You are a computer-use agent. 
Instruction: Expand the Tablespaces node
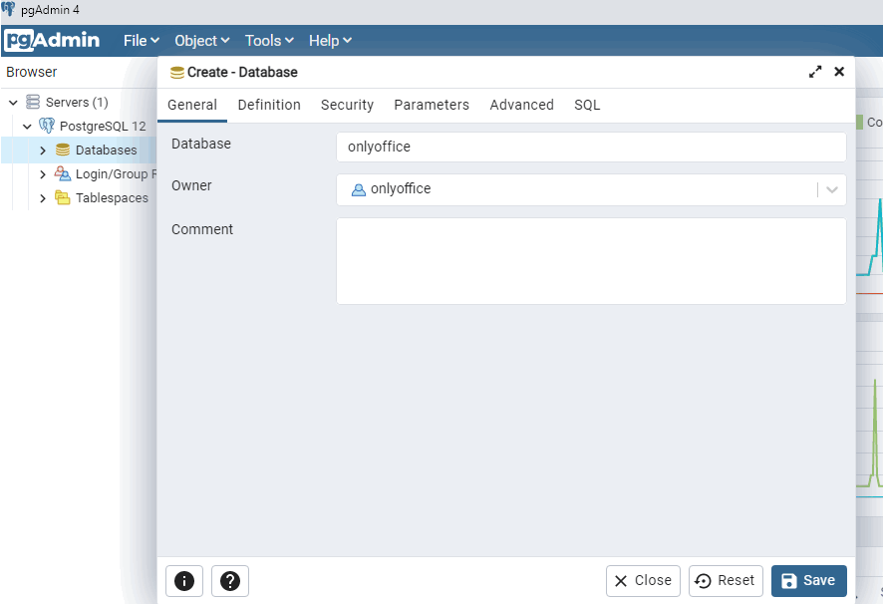[43, 198]
